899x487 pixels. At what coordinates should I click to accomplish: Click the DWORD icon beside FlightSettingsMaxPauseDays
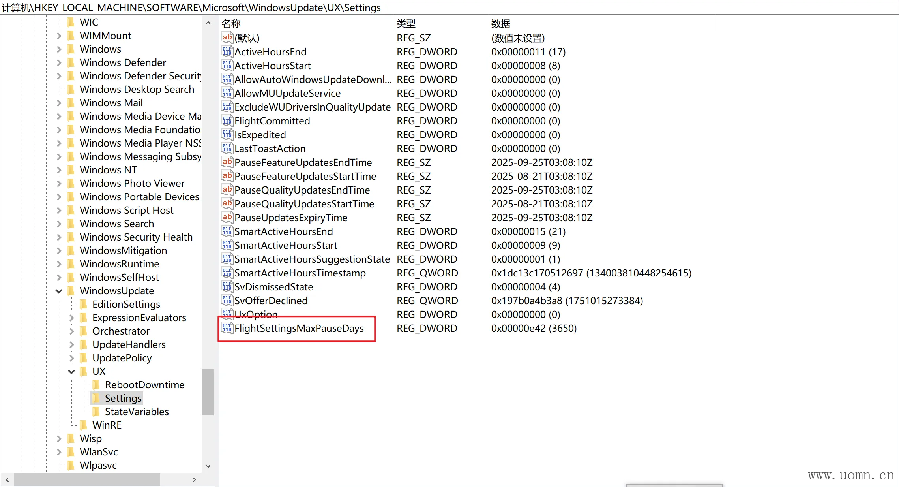(x=227, y=328)
